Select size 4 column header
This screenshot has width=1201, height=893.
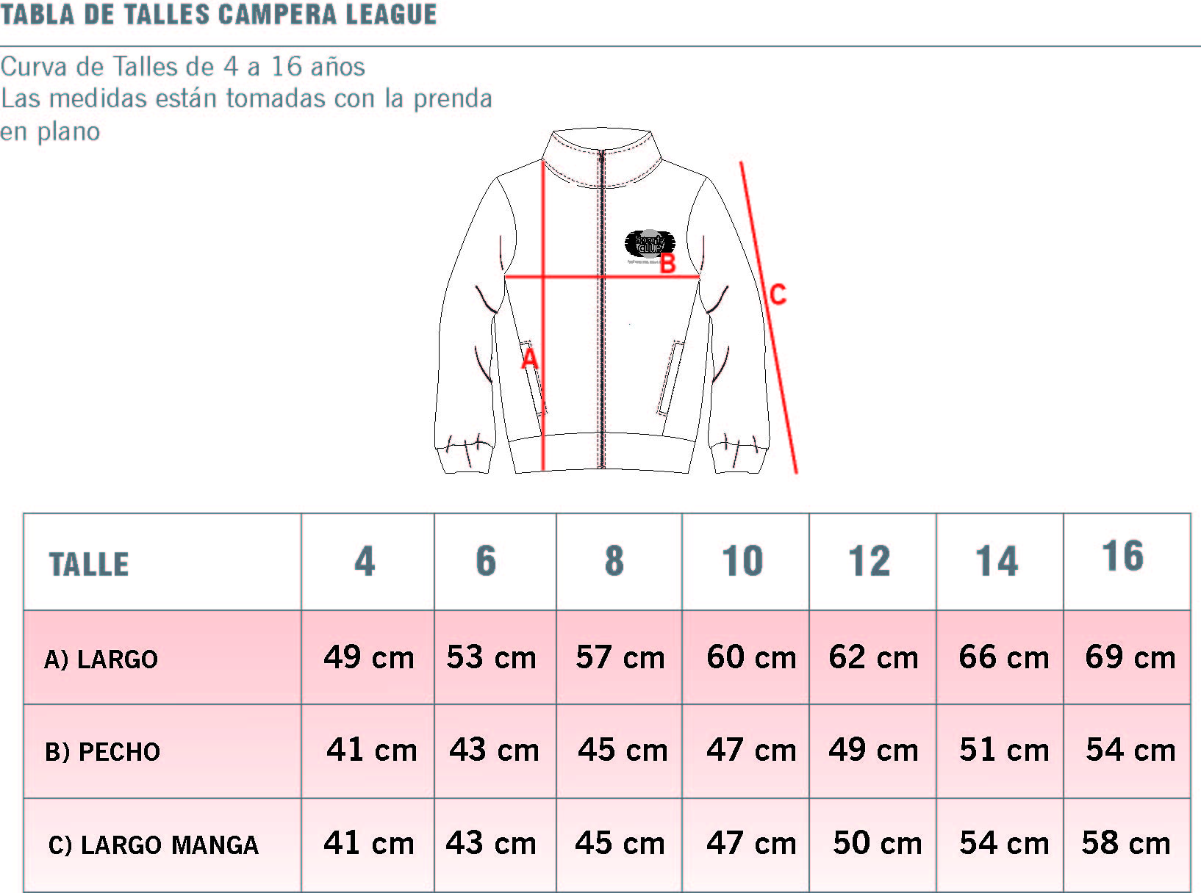pyautogui.click(x=365, y=562)
